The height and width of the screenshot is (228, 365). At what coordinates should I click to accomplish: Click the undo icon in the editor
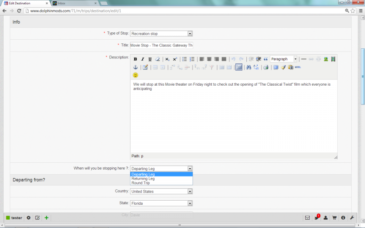pos(234,59)
